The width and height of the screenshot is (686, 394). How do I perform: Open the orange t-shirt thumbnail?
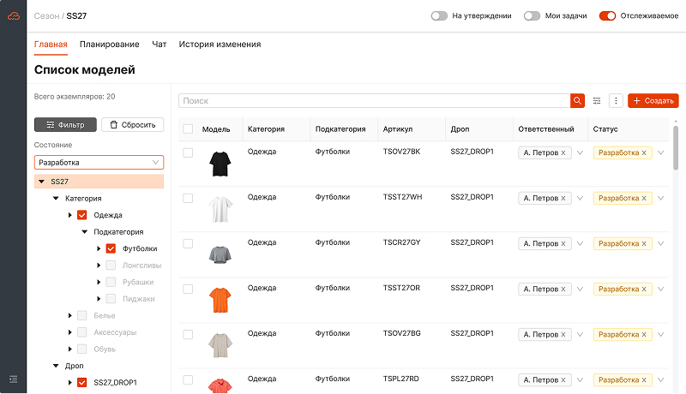click(220, 300)
